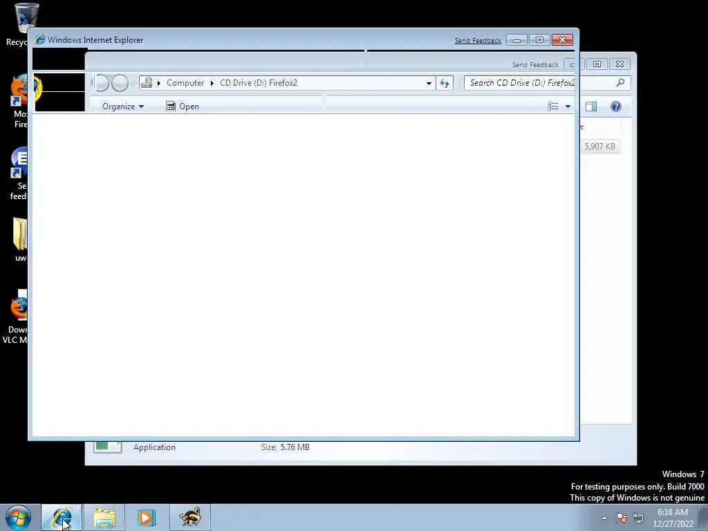Click the blue Help question mark icon
This screenshot has height=531, width=708.
(x=615, y=106)
